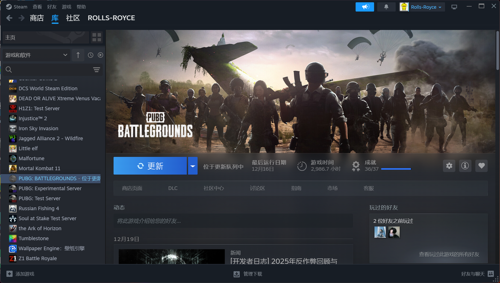The height and width of the screenshot is (283, 500).
Task: Select PUBG: BATTLEGROUNDS entry
Action: (x=52, y=178)
